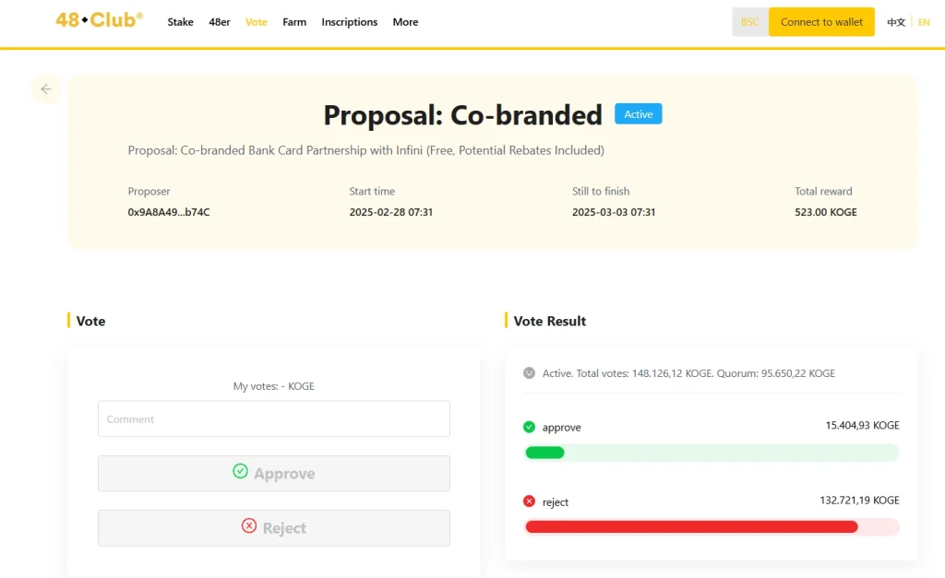
Task: Click the red reject X icon in results
Action: click(x=529, y=501)
